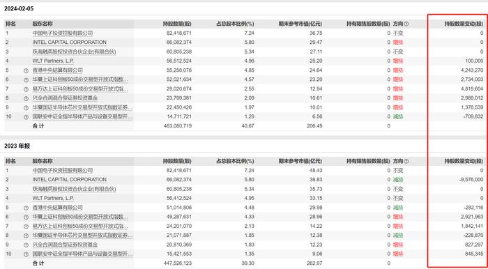
Task: Click 股东名称 header in 2023 年报 table
Action: [43, 162]
